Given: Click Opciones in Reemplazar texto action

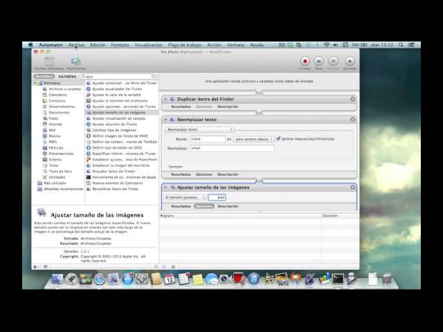Looking at the screenshot, I should click(x=204, y=174).
